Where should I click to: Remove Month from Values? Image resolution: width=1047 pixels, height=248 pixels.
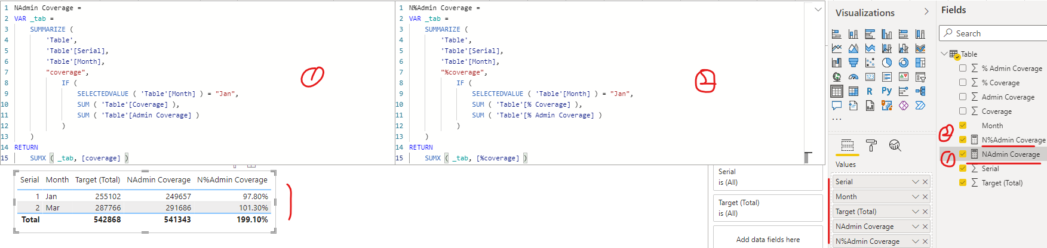(925, 197)
